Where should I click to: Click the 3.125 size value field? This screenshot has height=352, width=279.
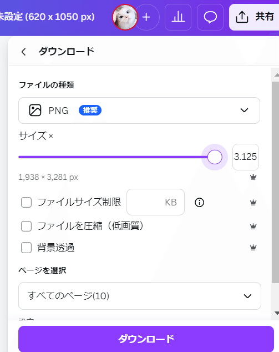[246, 157]
